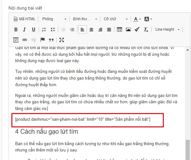
Task: Click the unlink icon
Action: [x=34, y=40]
